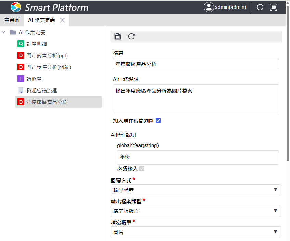The width and height of the screenshot is (290, 241).
Task: Open the 輸出檔案類型 dropdown
Action: [196, 211]
